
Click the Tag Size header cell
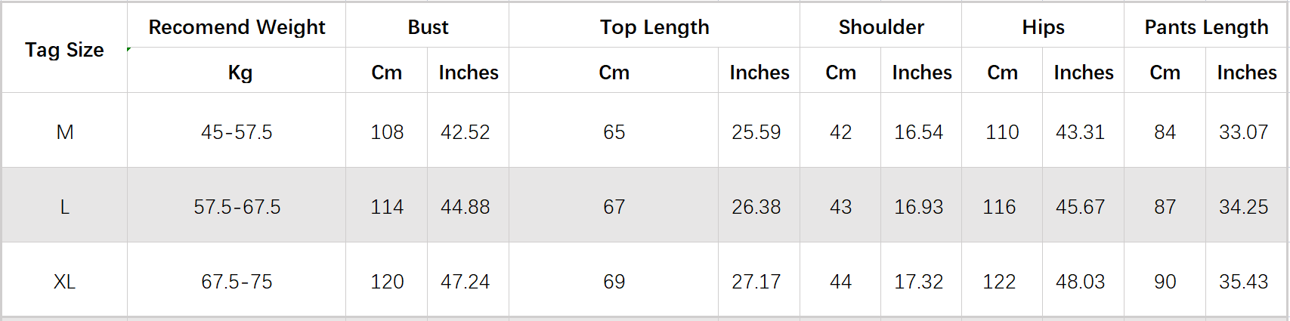[64, 50]
